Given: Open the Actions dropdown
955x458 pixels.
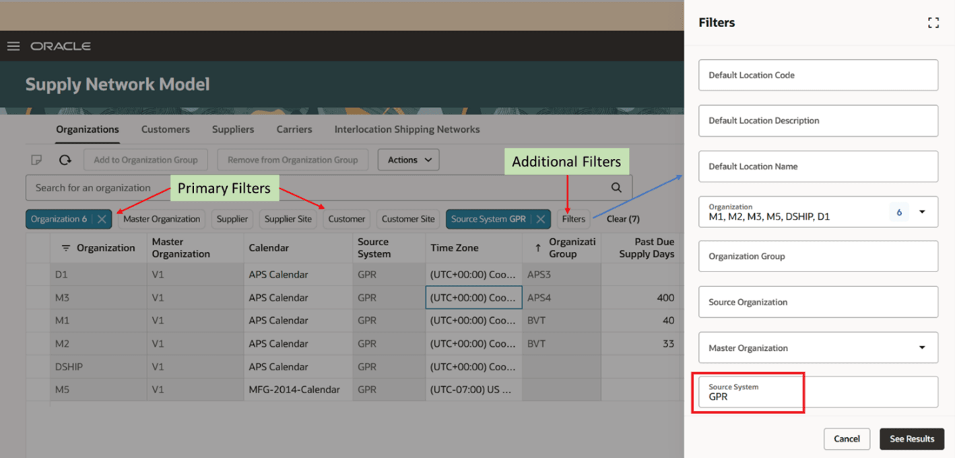Looking at the screenshot, I should (408, 160).
